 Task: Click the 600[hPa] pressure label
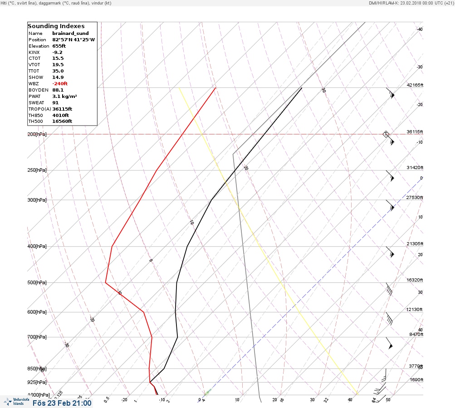click(x=37, y=312)
